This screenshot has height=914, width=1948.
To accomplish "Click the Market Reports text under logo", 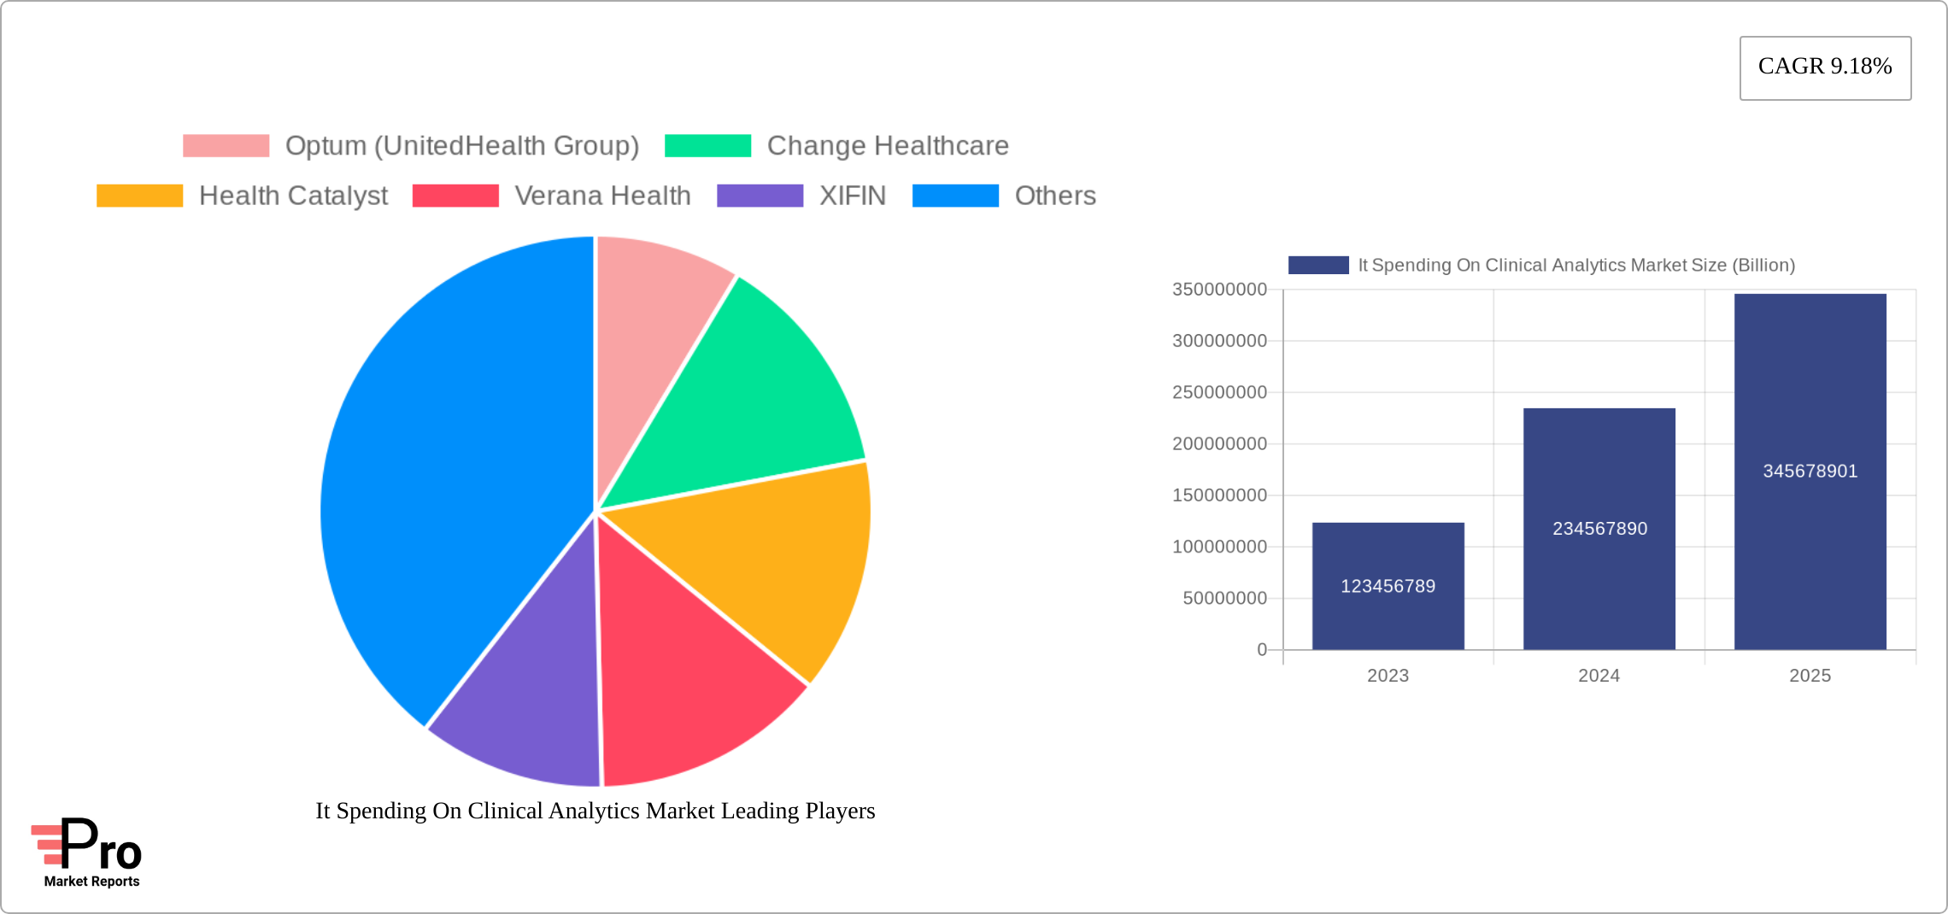I will [x=91, y=882].
